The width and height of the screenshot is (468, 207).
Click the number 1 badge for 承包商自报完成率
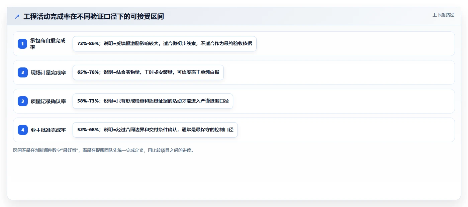[23, 44]
